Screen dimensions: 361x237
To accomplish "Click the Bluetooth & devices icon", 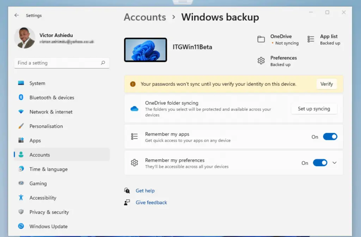I will [x=21, y=97].
